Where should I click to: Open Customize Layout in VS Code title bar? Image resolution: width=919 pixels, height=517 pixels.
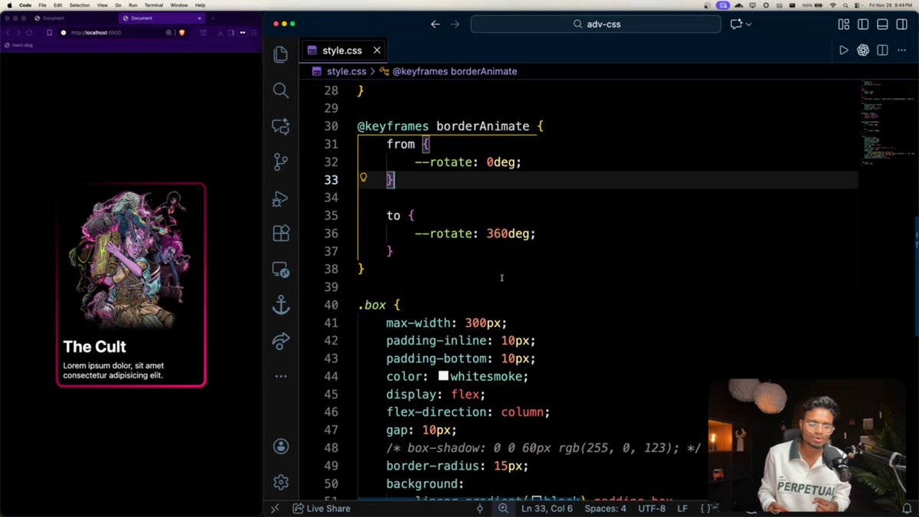[843, 25]
